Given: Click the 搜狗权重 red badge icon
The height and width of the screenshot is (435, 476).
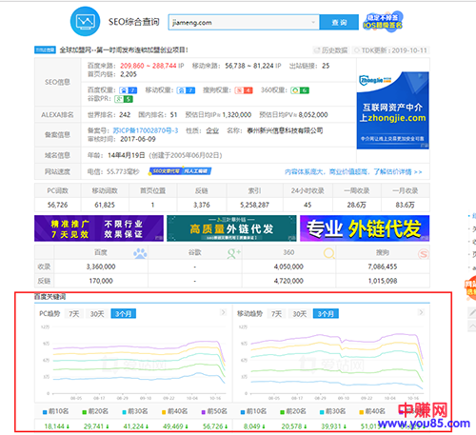Looking at the screenshot, I should click(x=244, y=90).
